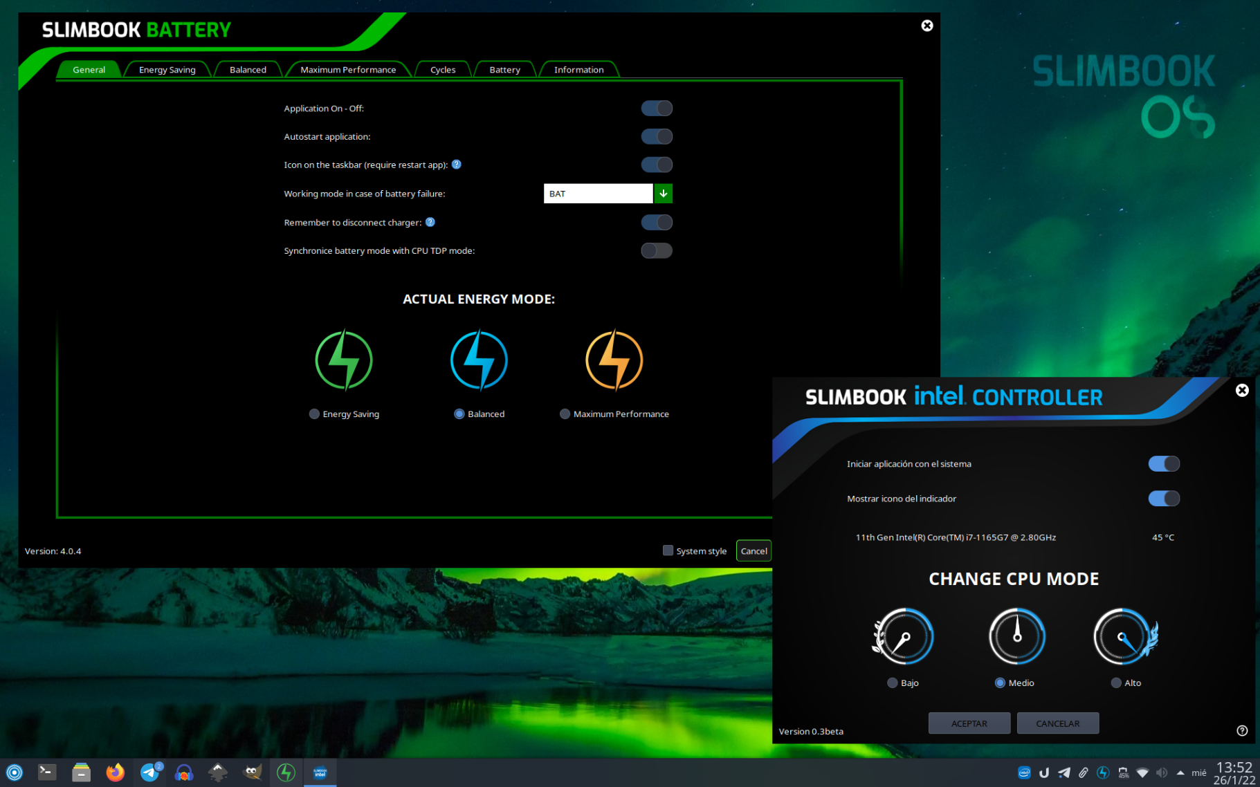The width and height of the screenshot is (1260, 787).
Task: Open Telegram from the taskbar
Action: click(149, 772)
